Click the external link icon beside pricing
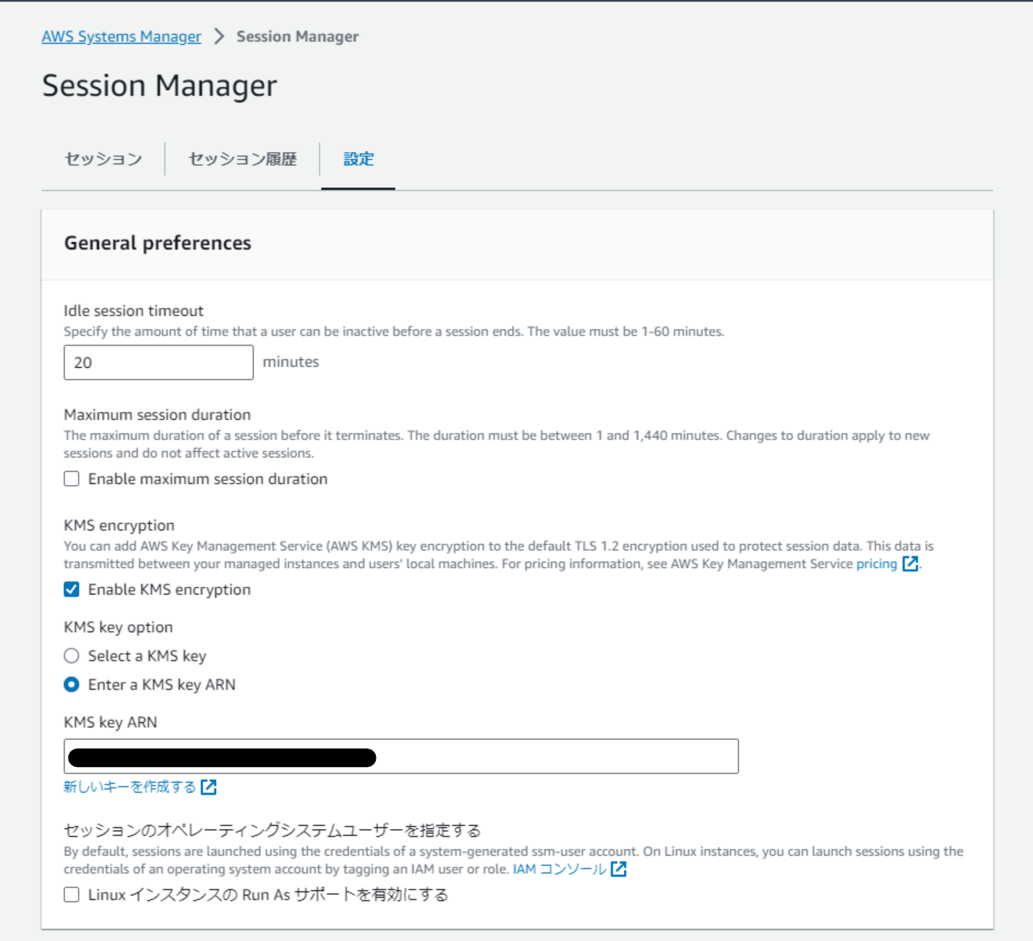Image resolution: width=1033 pixels, height=941 pixels. point(910,564)
